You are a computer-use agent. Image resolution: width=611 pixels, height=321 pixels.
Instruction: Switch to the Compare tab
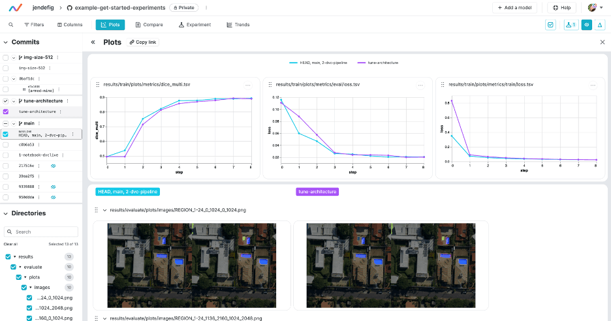tap(149, 25)
